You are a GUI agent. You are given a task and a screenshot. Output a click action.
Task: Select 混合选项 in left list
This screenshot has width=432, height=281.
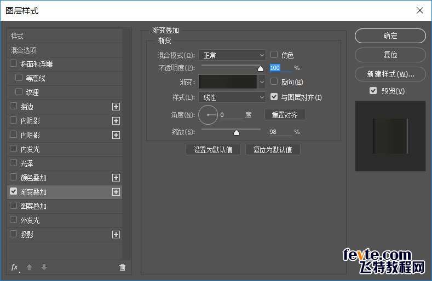pyautogui.click(x=65, y=50)
